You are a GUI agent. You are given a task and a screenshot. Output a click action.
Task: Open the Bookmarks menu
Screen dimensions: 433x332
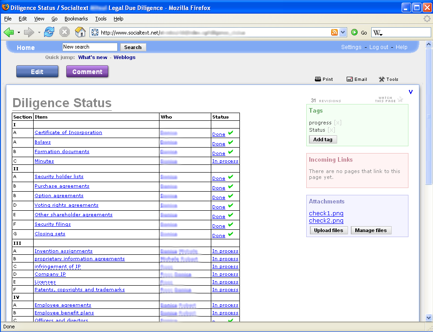click(76, 19)
